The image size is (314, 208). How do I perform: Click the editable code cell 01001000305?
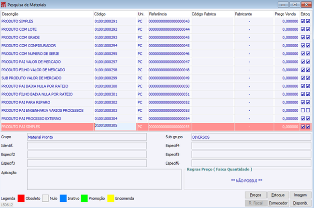pos(115,127)
